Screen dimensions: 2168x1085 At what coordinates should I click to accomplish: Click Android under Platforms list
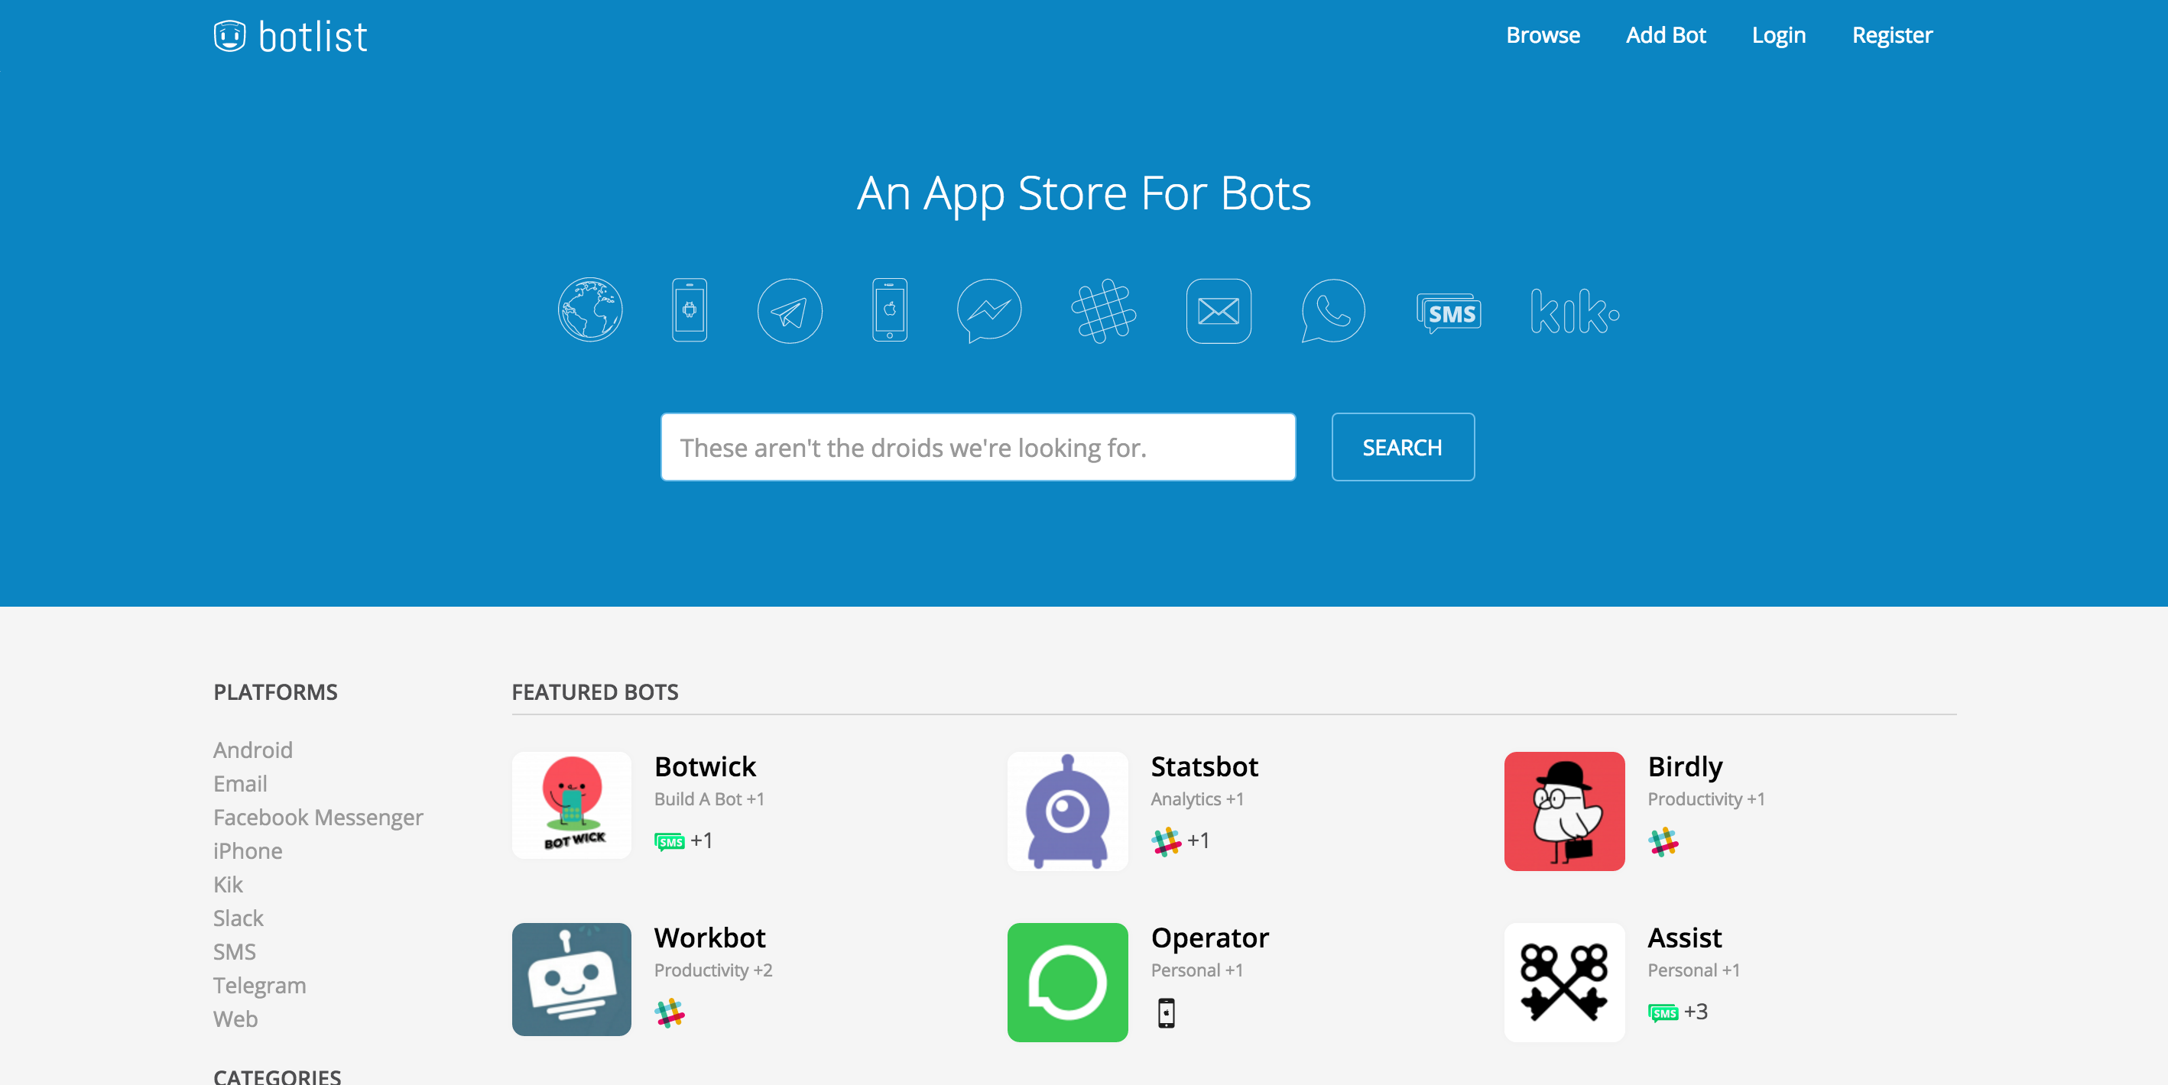[x=252, y=749]
